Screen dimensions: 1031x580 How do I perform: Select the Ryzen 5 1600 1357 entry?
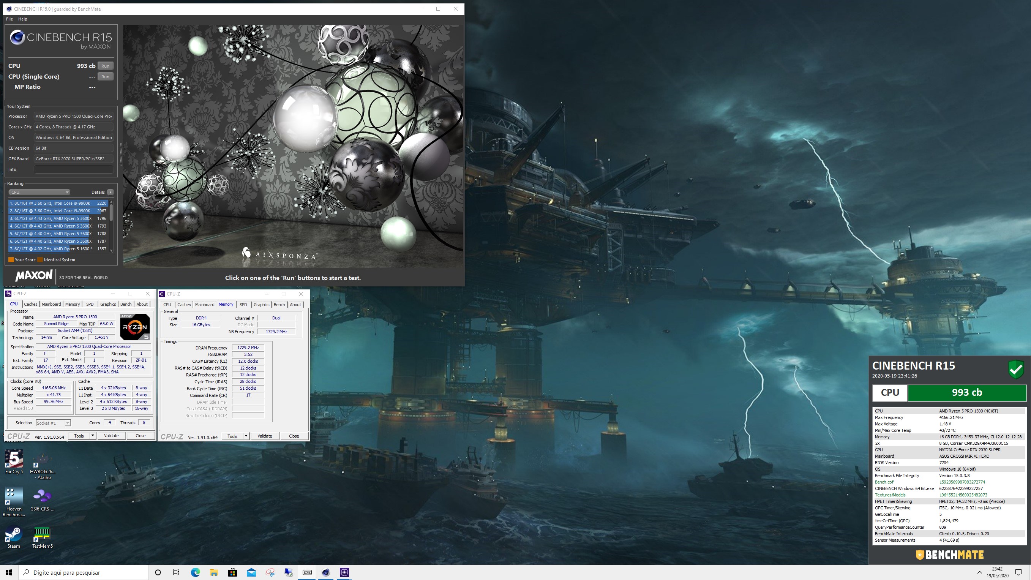[x=58, y=249]
